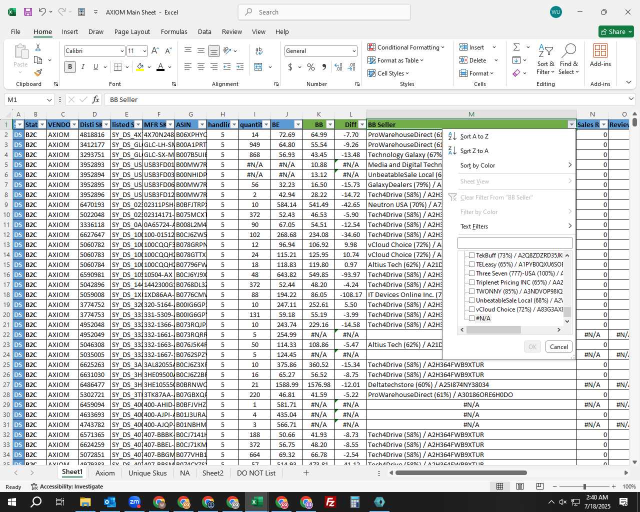The image size is (640, 512).
Task: Check Three Seven (777)-USA filter checkbox
Action: (x=471, y=273)
